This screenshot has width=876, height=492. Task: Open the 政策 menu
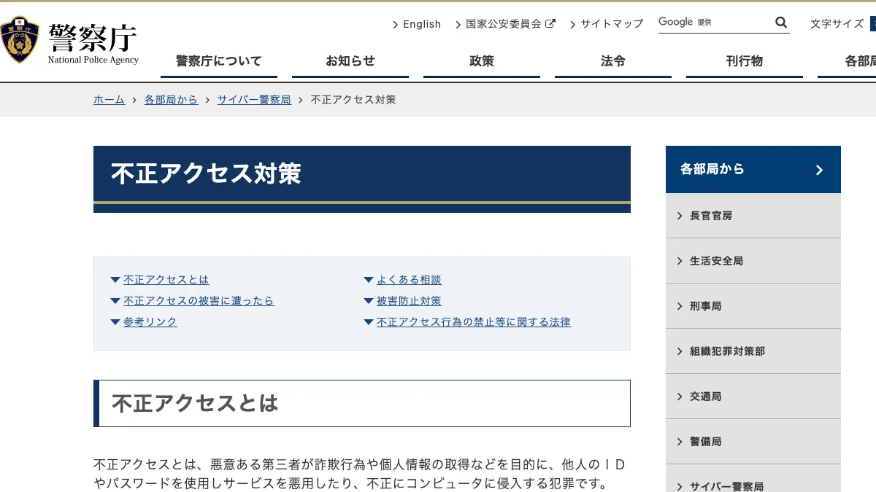(482, 62)
